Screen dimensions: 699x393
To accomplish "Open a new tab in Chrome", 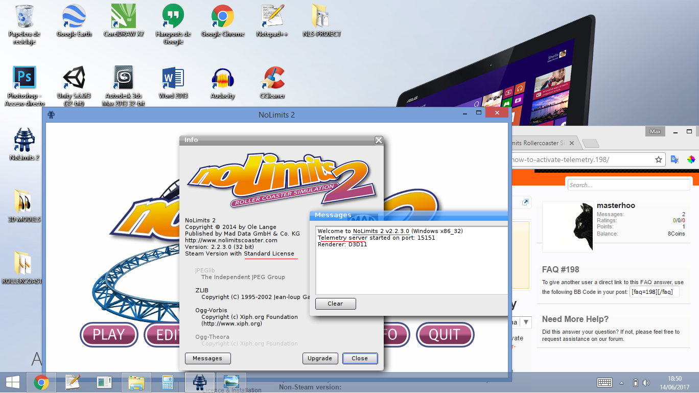I will tap(590, 143).
